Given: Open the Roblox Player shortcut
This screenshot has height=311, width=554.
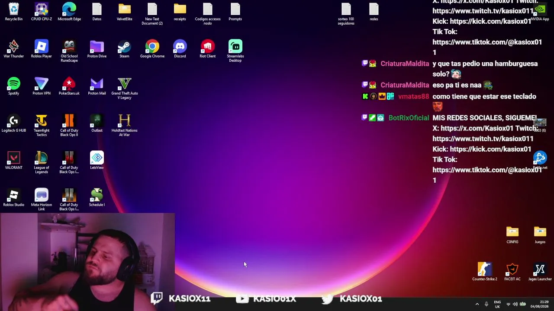Looking at the screenshot, I should [x=42, y=49].
